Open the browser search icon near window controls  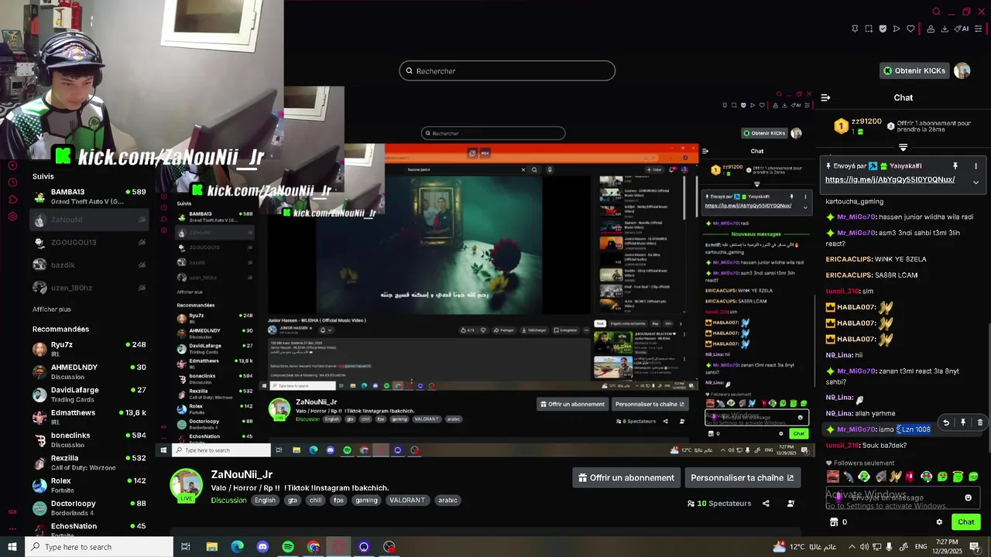click(x=936, y=12)
